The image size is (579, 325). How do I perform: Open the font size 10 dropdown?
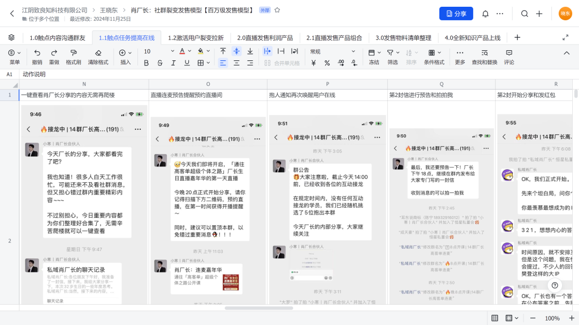[159, 51]
